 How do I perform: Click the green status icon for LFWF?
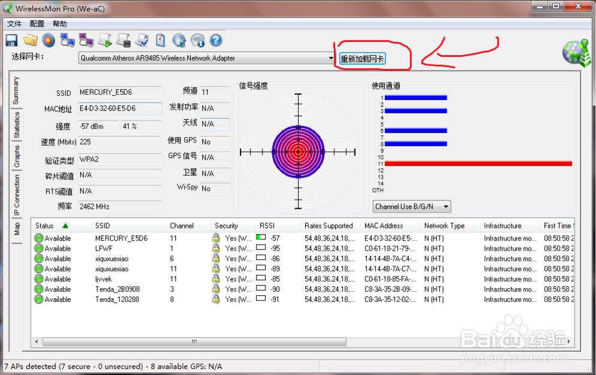click(39, 248)
